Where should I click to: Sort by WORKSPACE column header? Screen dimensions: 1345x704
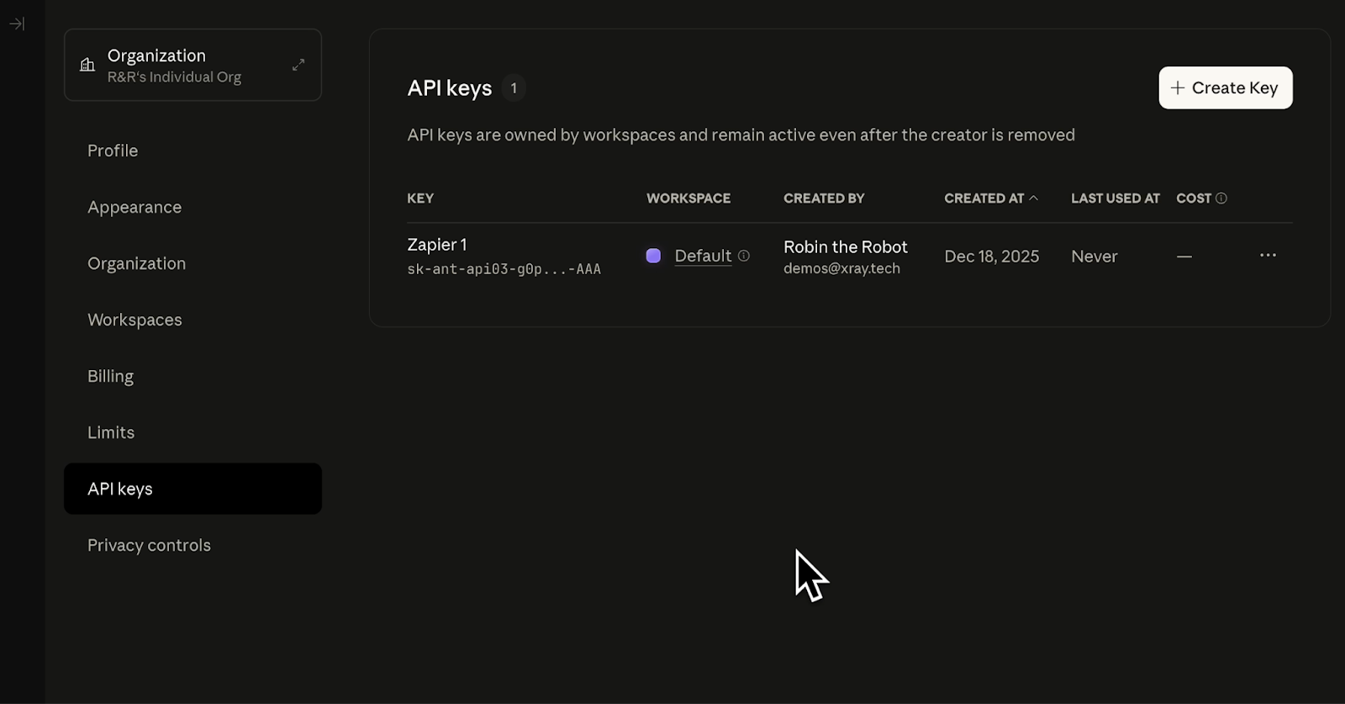[688, 198]
